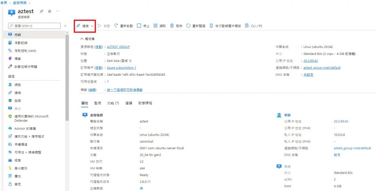Select subscription ID 24e7aad6-1af5-4f2c-baed-7ec0280f4385
Viewport: 376px width, 191px height.
click(136, 75)
